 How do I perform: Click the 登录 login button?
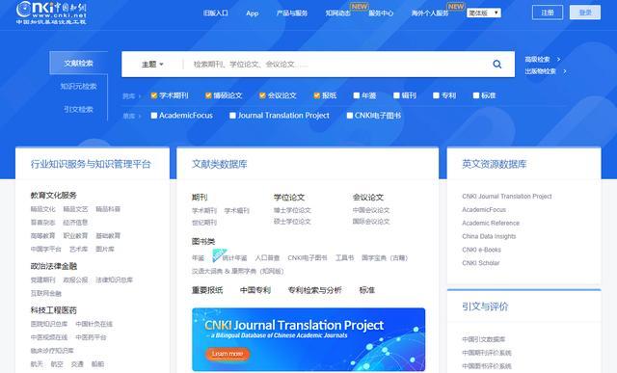pos(585,13)
